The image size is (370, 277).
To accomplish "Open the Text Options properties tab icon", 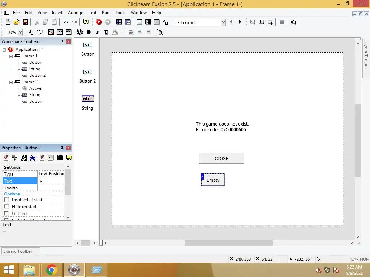I will tap(24, 158).
